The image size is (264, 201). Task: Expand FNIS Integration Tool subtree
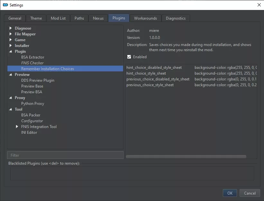[17, 127]
